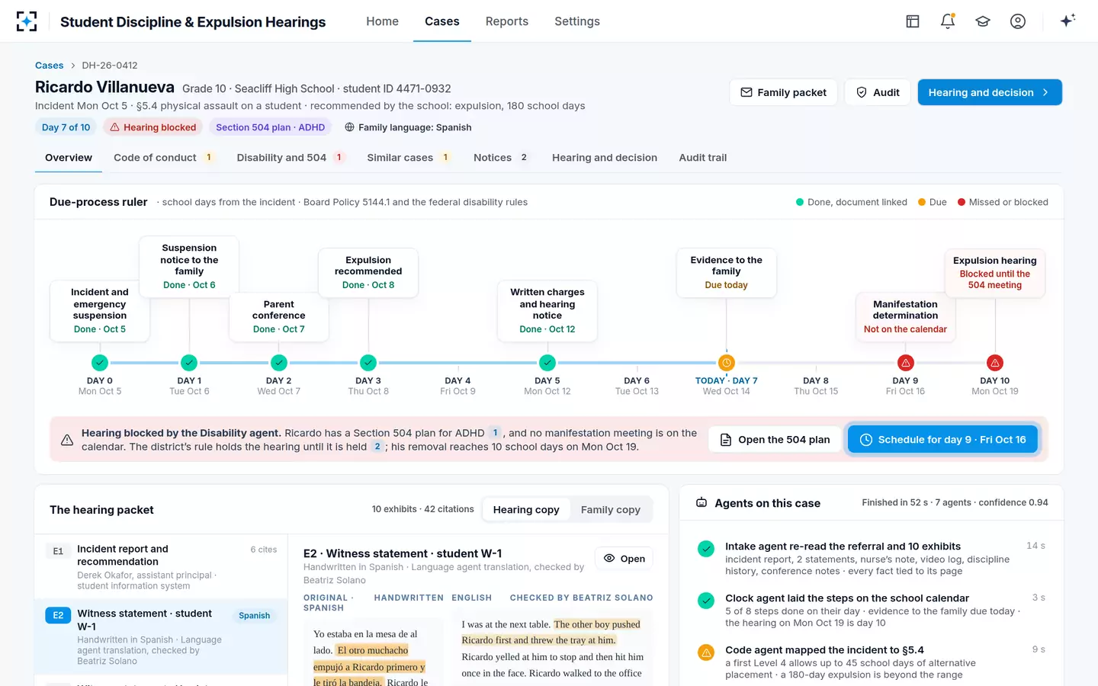The image size is (1098, 686).
Task: Click the Intake agent green check icon
Action: 706,549
